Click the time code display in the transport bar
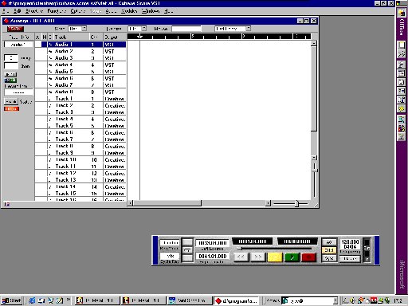408x306 pixels. click(x=297, y=241)
